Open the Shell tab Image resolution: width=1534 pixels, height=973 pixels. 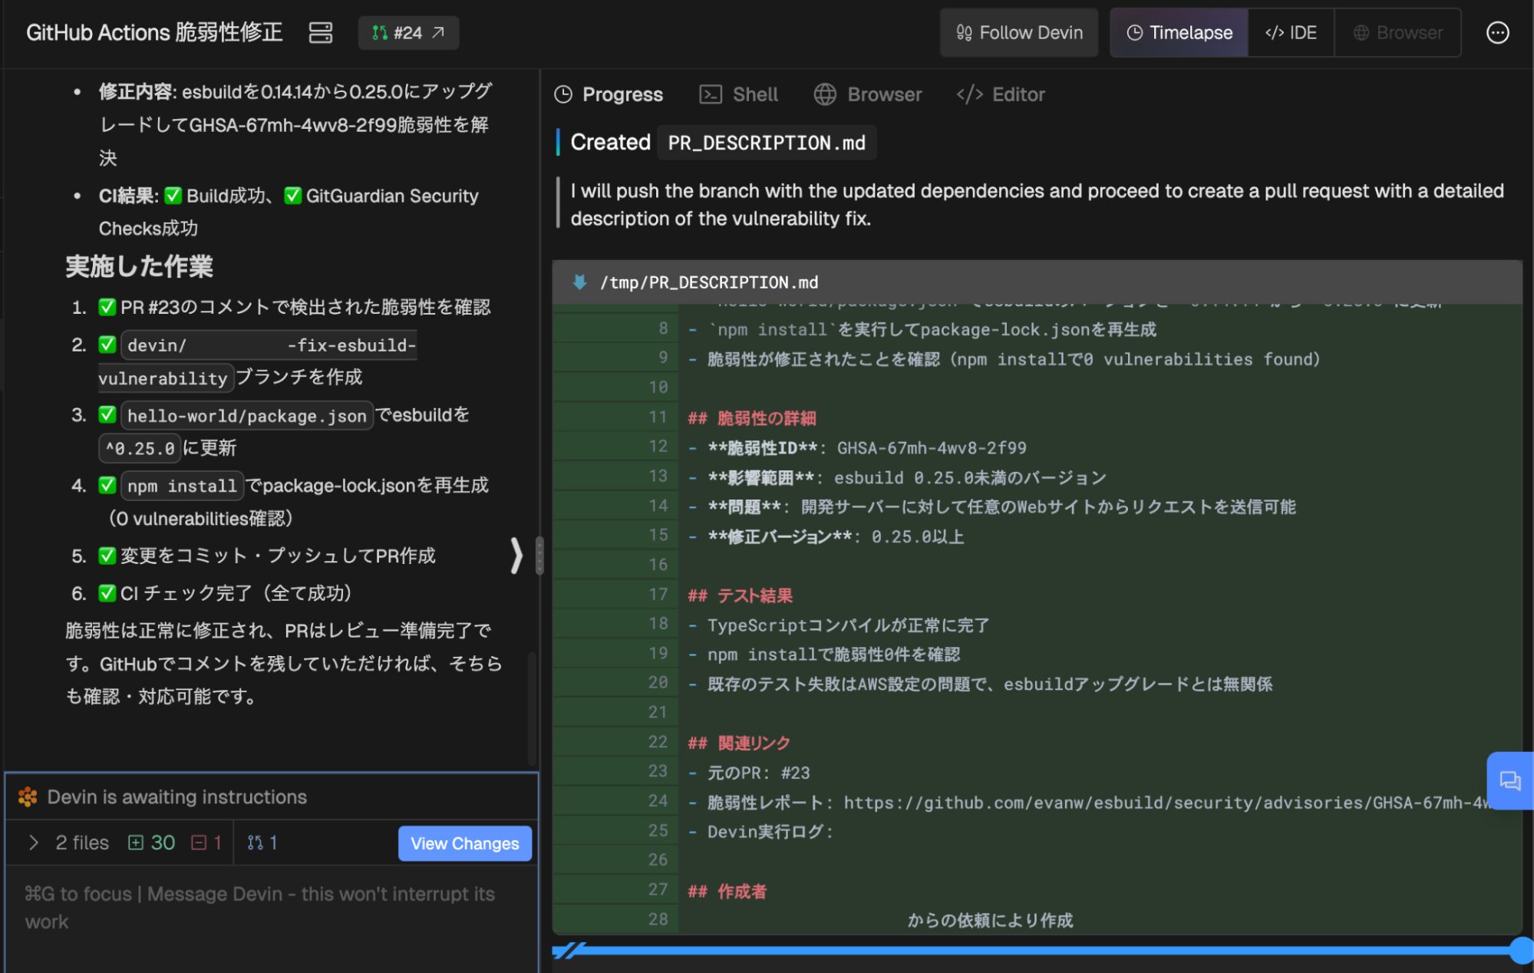(738, 94)
